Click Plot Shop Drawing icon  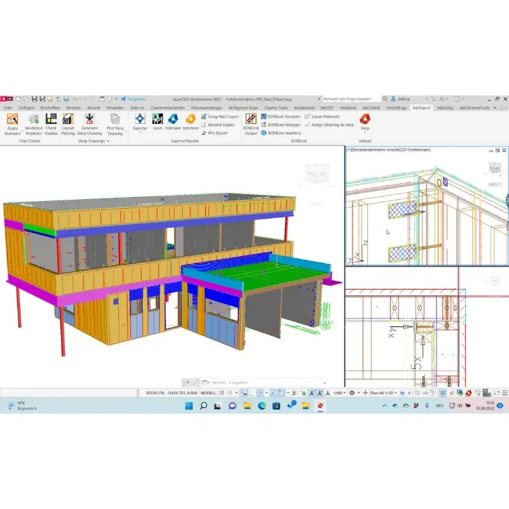click(x=115, y=119)
